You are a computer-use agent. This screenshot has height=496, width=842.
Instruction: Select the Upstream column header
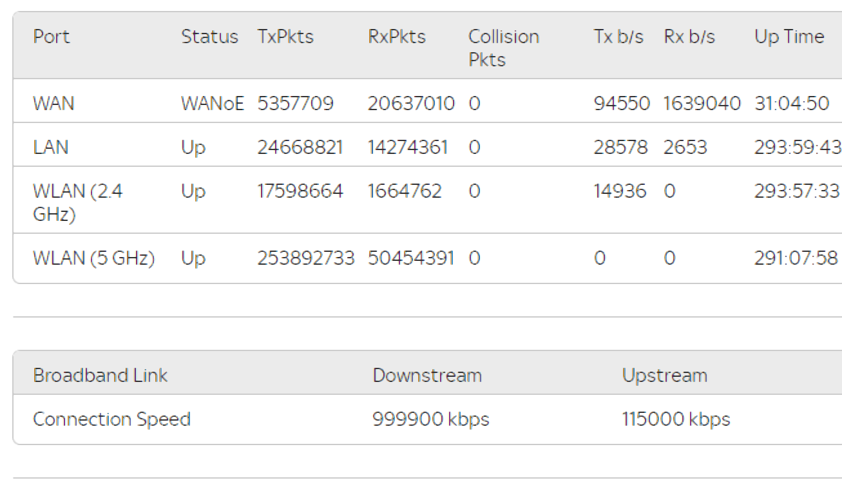pyautogui.click(x=665, y=376)
